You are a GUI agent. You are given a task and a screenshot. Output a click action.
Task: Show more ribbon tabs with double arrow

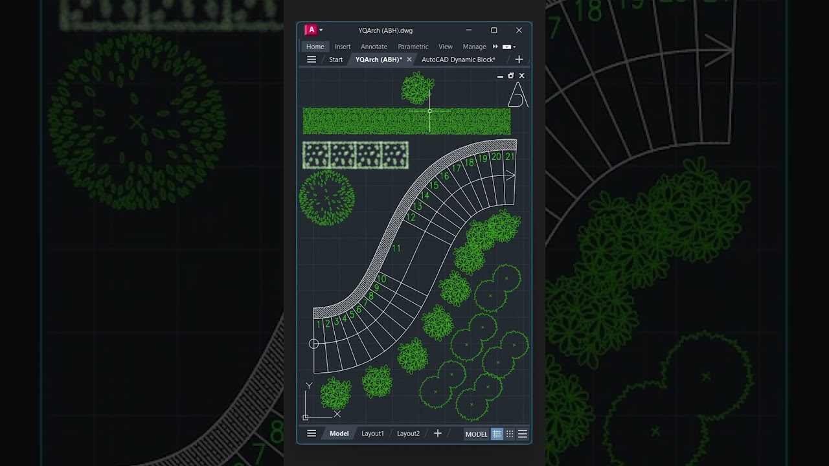[x=495, y=47]
